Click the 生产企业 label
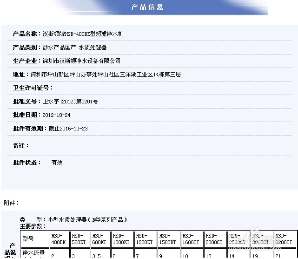The image size is (298, 259). pyautogui.click(x=25, y=61)
